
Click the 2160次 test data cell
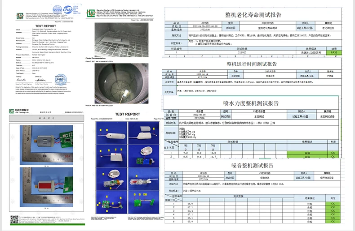(242, 52)
